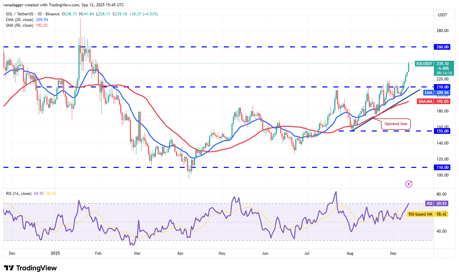Open the USDT currency selector at top right

[444, 15]
